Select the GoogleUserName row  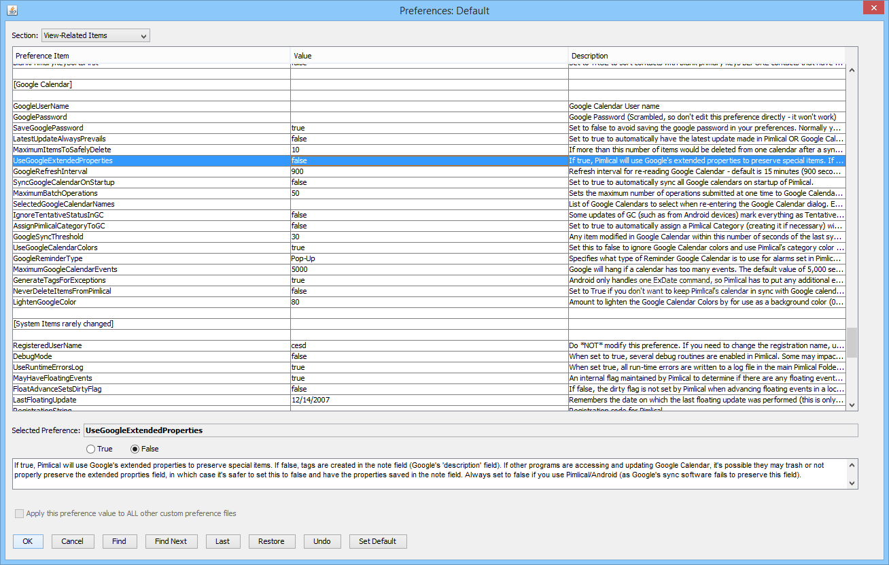429,106
